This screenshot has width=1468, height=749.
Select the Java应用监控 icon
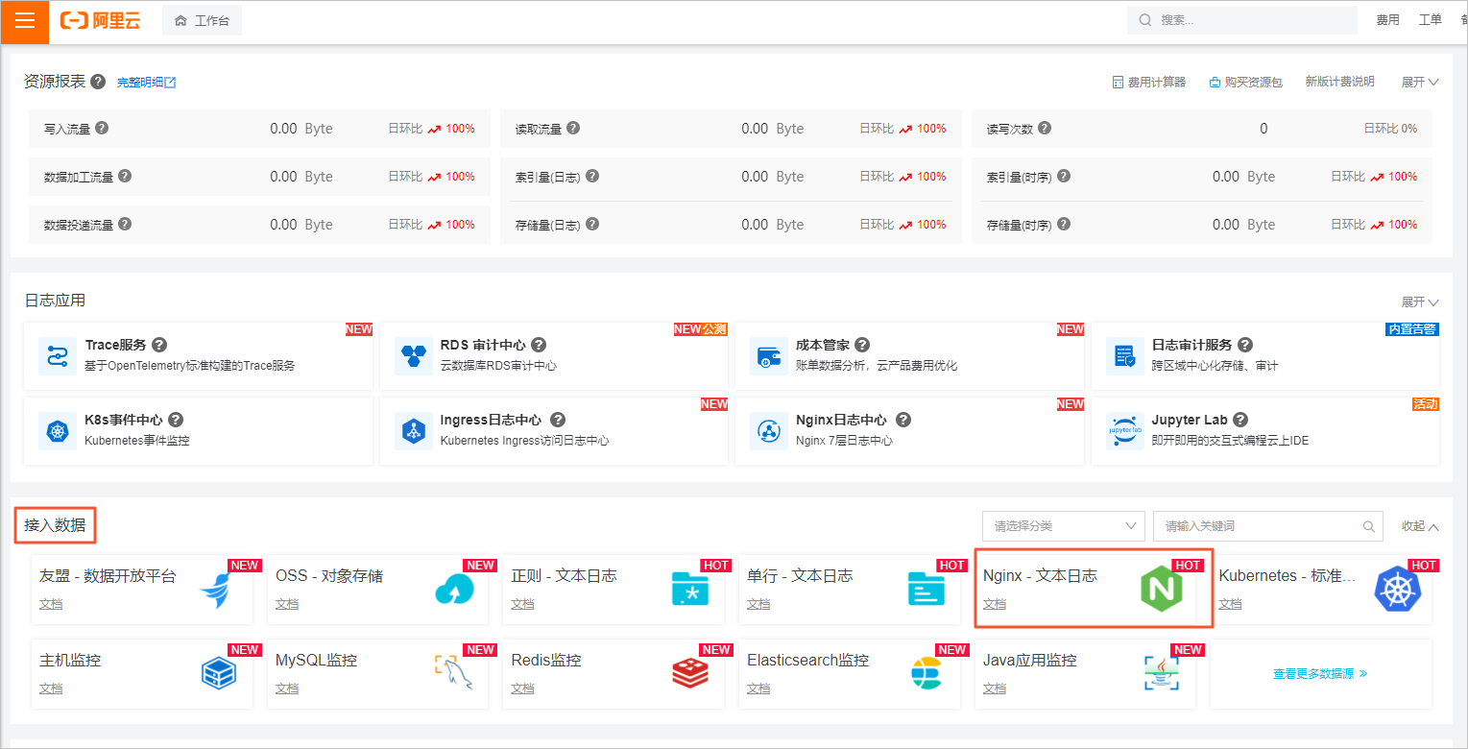[x=1162, y=673]
